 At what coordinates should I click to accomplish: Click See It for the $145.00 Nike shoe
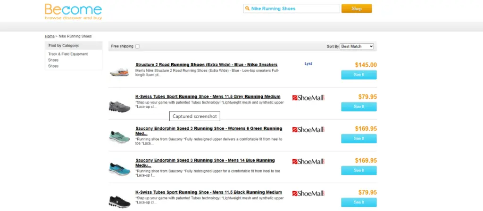tap(359, 75)
